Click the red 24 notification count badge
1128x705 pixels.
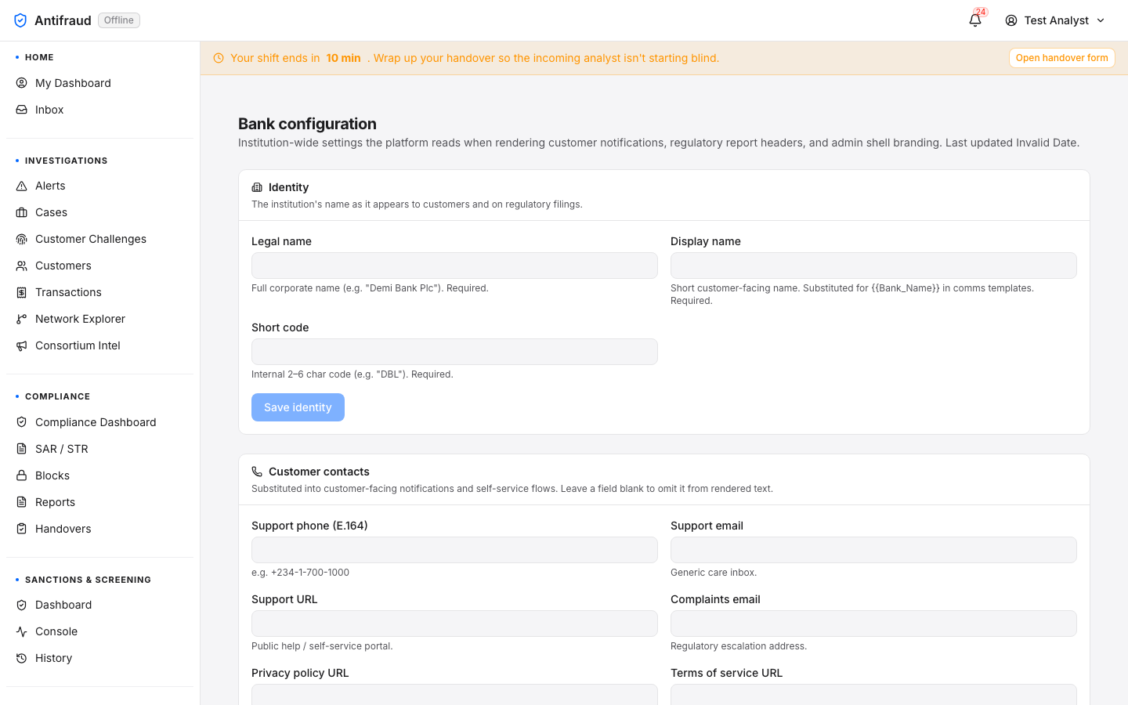click(981, 13)
